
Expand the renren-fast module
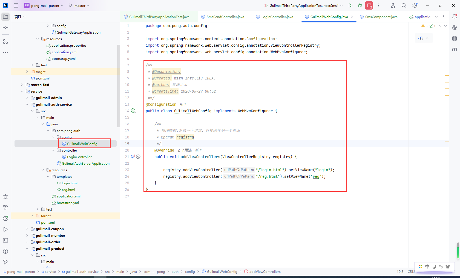coord(22,85)
